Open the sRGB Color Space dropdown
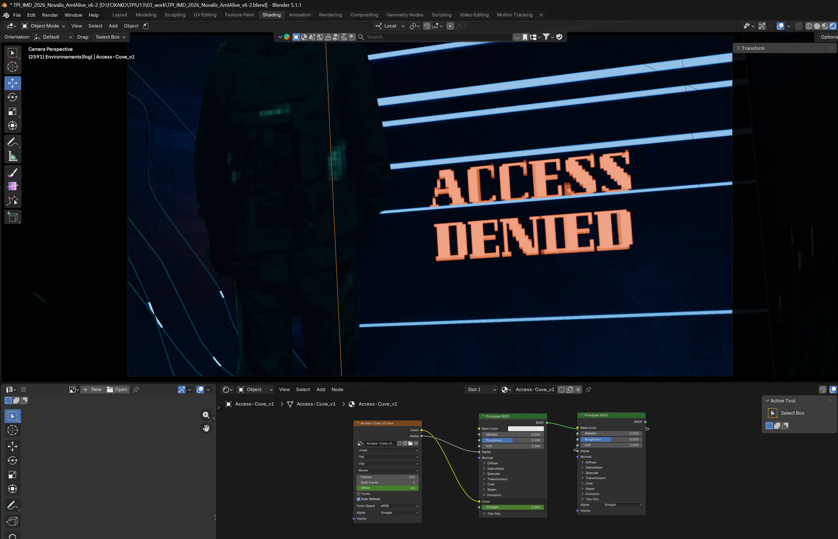Screen dimensions: 838x539 click(x=399, y=506)
